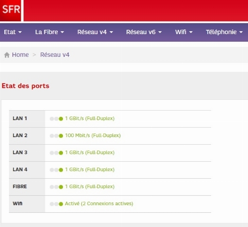Click the green status dot for LAN 3
Image resolution: width=248 pixels, height=227 pixels.
[x=61, y=153]
